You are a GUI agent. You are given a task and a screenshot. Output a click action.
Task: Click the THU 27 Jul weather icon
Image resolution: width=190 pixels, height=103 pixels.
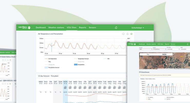(x=80, y=88)
